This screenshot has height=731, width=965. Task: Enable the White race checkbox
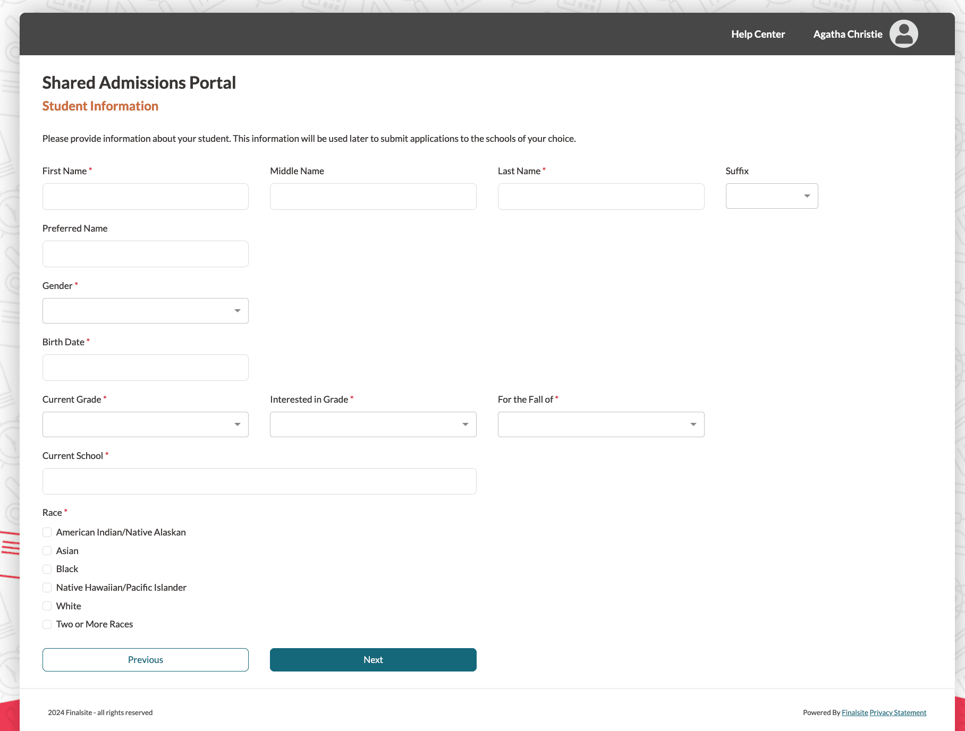pos(47,606)
